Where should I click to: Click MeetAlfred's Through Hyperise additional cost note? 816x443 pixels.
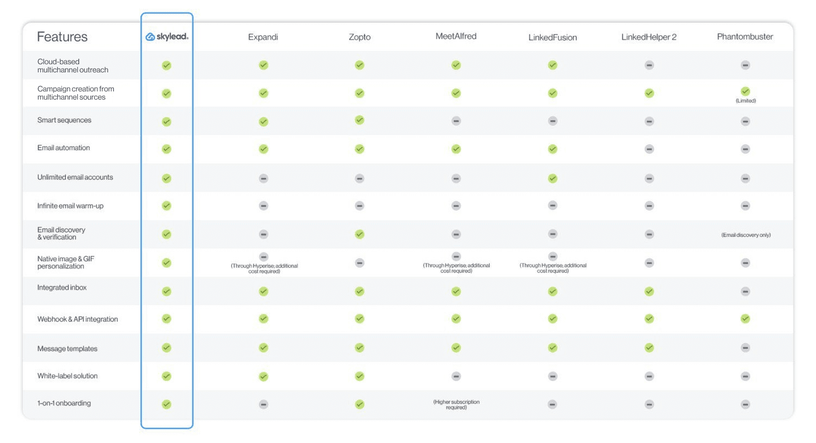tap(456, 268)
